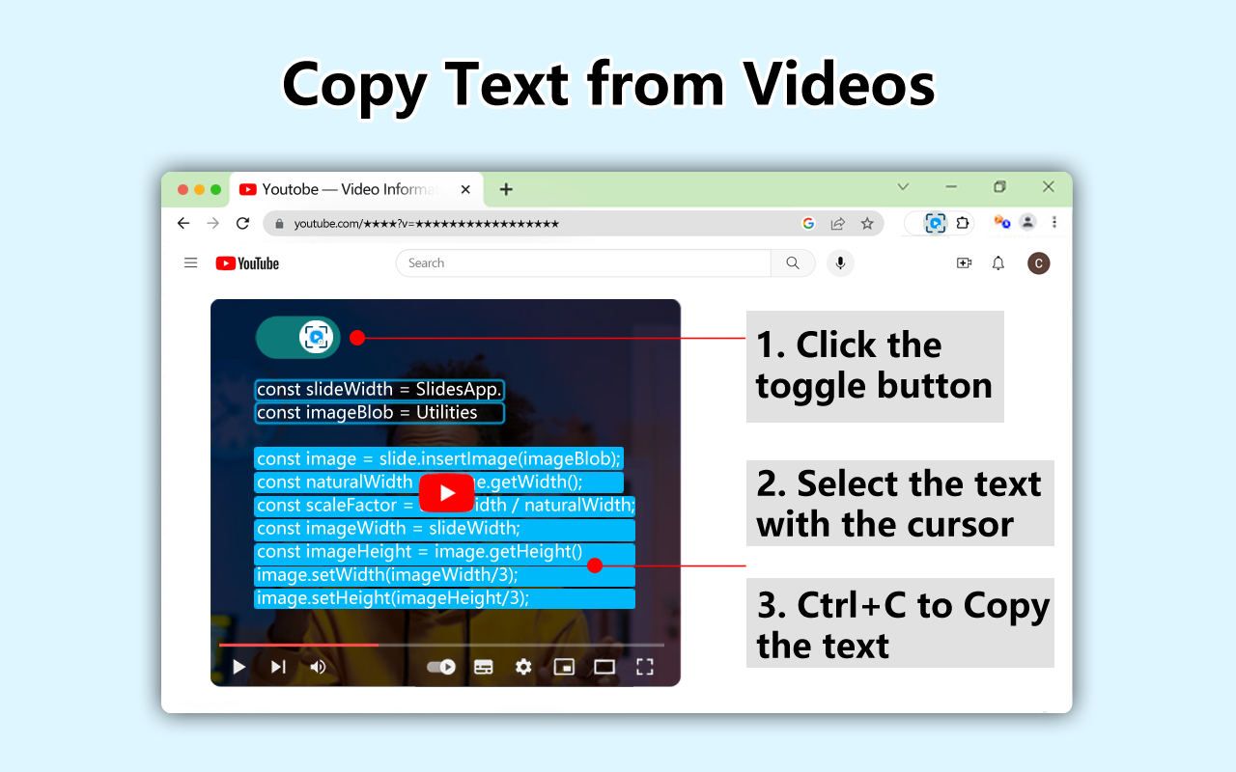This screenshot has width=1236, height=772.
Task: Click the address bar URL
Action: point(427,224)
